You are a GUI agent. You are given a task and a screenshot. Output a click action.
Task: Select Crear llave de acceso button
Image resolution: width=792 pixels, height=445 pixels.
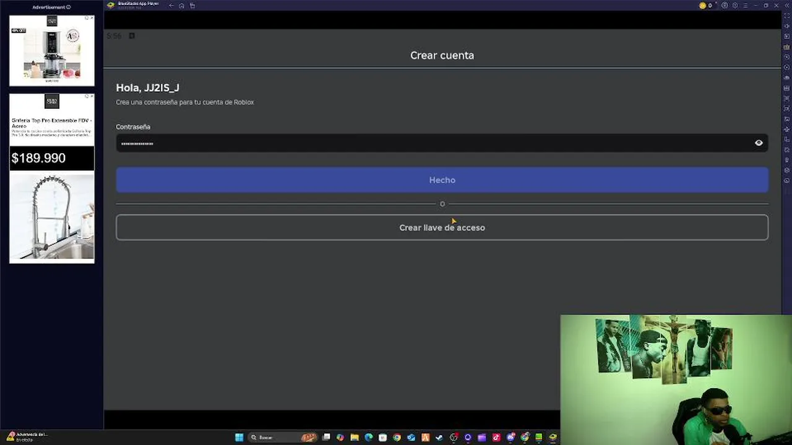pyautogui.click(x=442, y=227)
